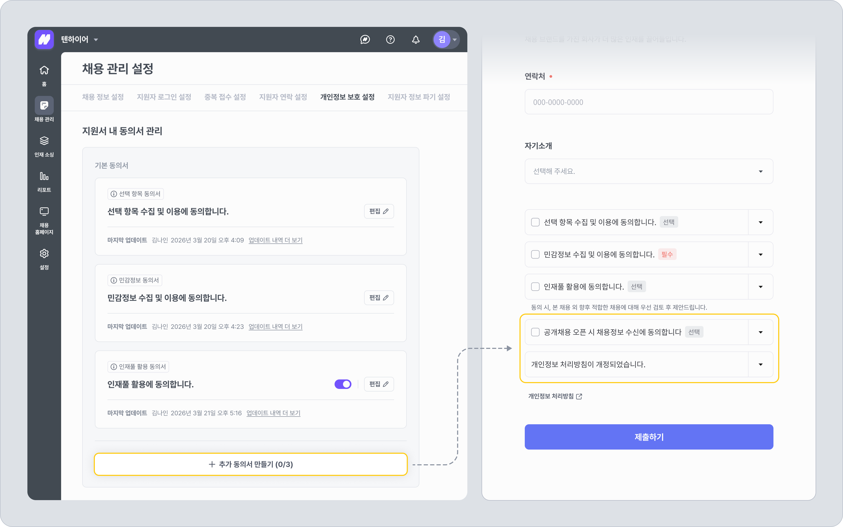This screenshot has width=843, height=527.
Task: Check 민감정보 수집 및 이용 동의 checkbox
Action: [535, 255]
